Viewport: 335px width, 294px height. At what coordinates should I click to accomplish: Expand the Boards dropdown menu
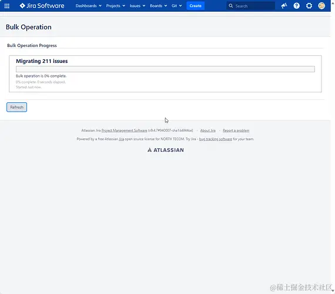(158, 6)
